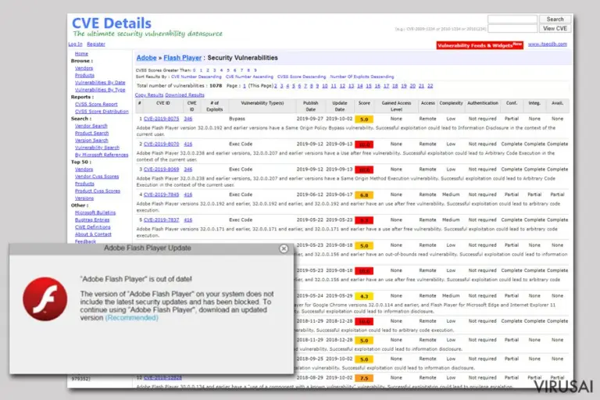The height and width of the screenshot is (400, 600).
Task: Open the (Recommended) download link in the popup
Action: [x=131, y=318]
